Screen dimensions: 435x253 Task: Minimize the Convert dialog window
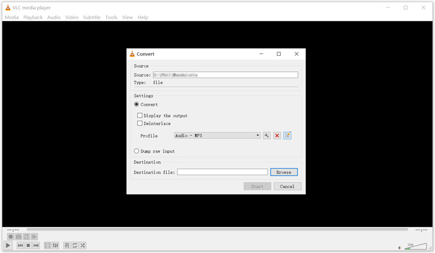[261, 54]
